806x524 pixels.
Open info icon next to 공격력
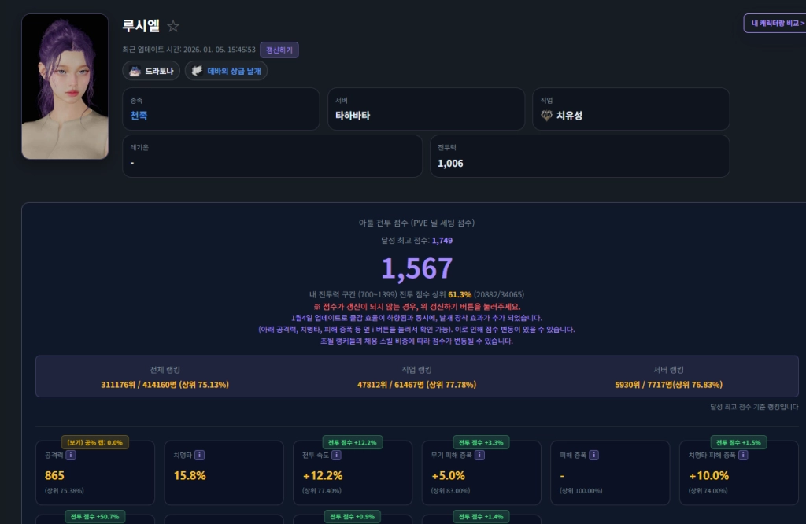point(71,455)
